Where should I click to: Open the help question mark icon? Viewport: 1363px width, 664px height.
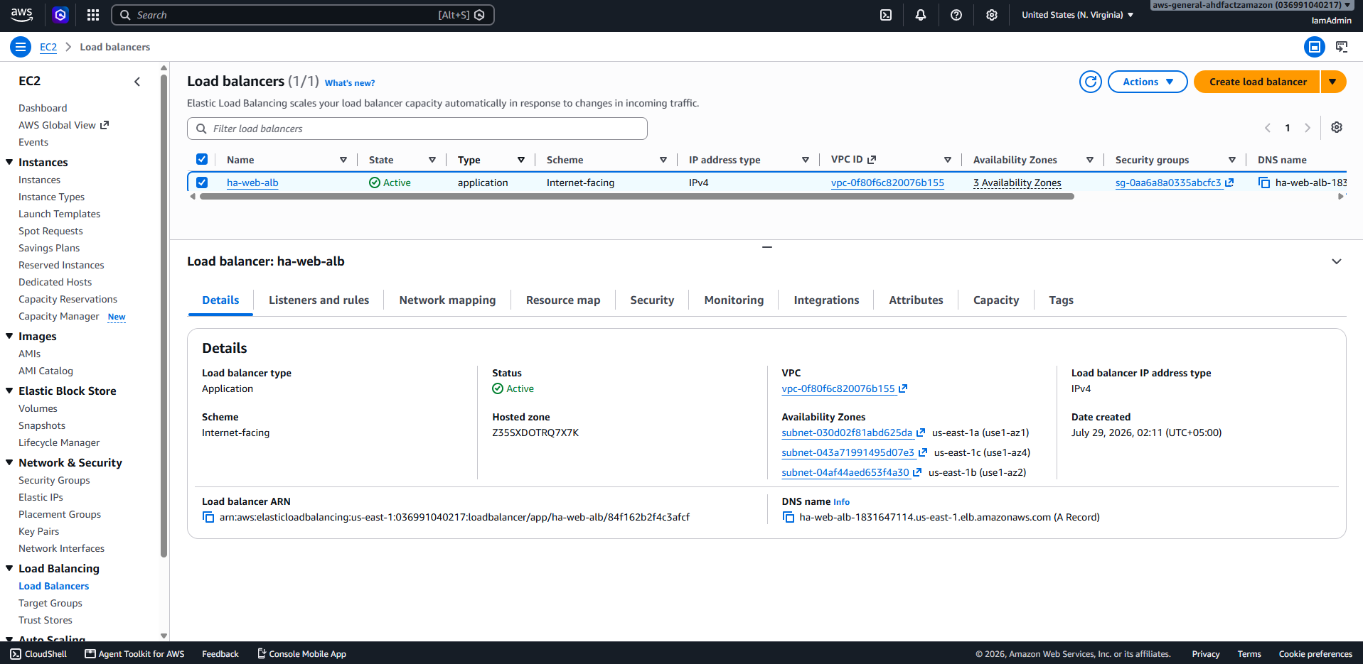point(956,15)
